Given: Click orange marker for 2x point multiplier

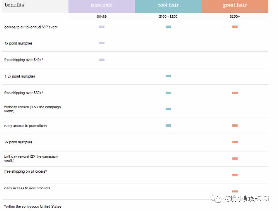Looking at the screenshot, I should pyautogui.click(x=235, y=142).
